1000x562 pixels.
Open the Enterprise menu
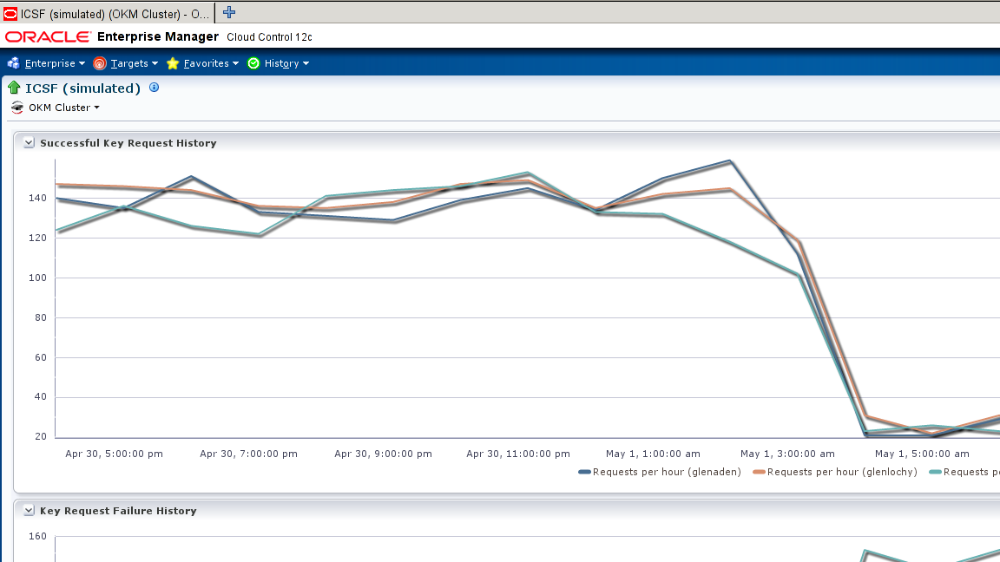[55, 63]
